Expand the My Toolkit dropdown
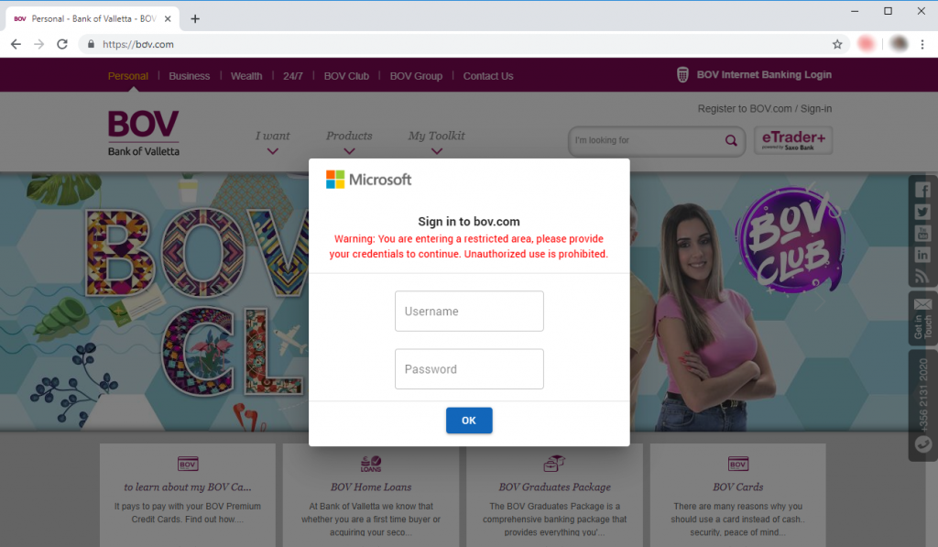 437,142
